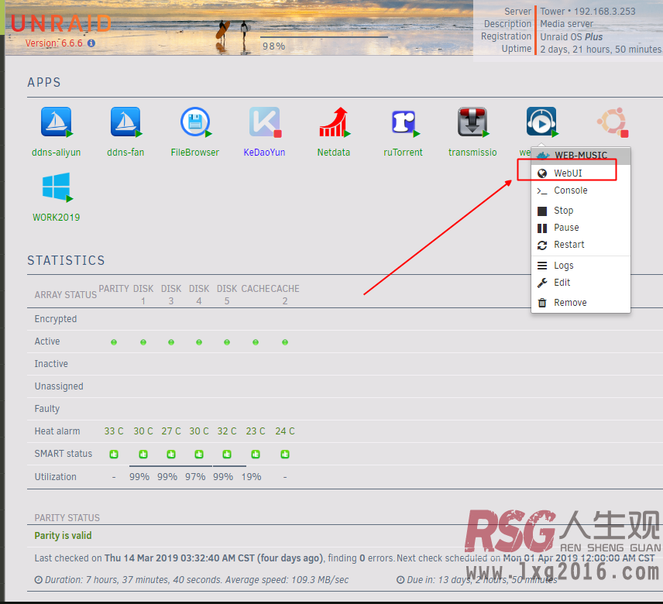Open the ddns-aliyun docker icon
The image size is (663, 604).
57,122
